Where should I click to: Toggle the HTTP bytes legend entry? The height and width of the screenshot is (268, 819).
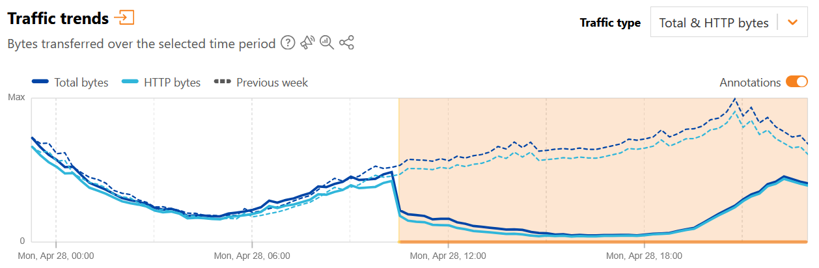tap(172, 83)
